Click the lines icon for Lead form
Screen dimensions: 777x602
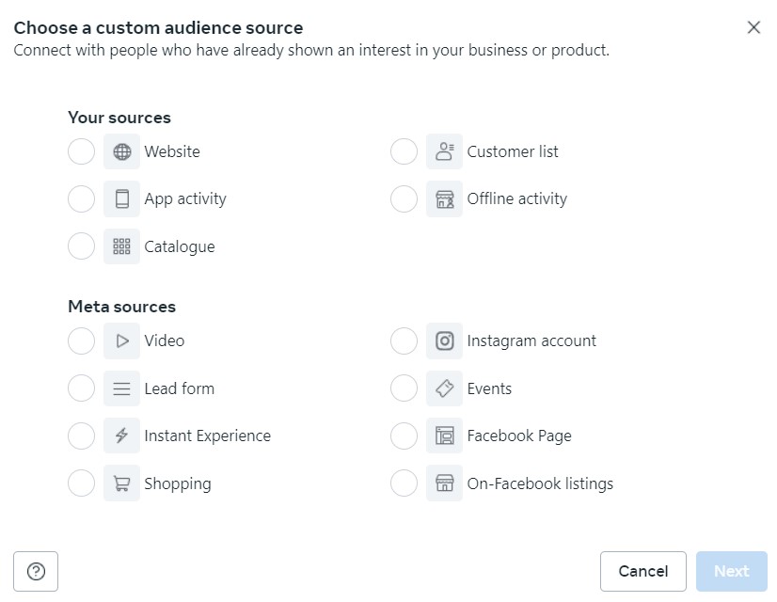(x=122, y=388)
